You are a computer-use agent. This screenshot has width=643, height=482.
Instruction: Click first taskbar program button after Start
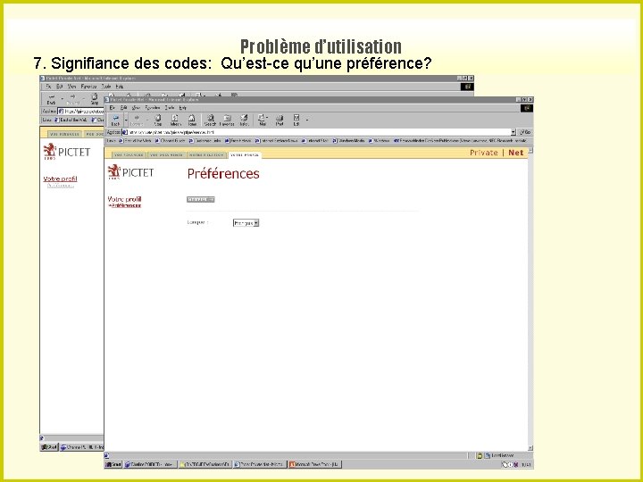tap(150, 464)
